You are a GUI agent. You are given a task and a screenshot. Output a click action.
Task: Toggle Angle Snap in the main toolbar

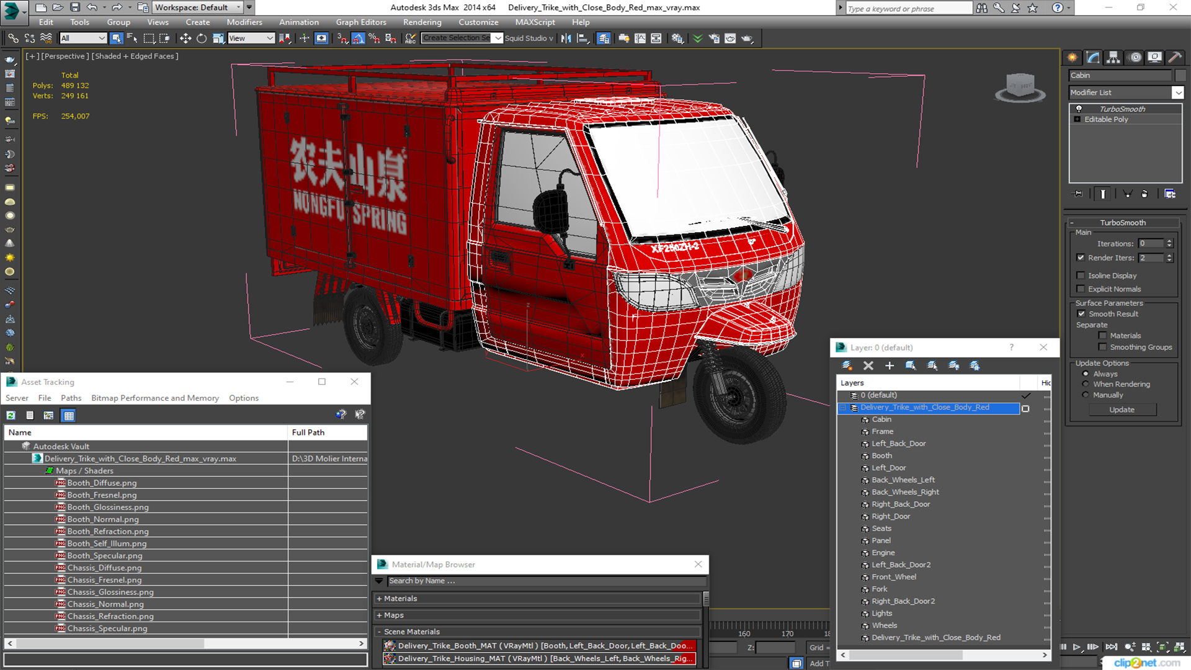(x=359, y=38)
